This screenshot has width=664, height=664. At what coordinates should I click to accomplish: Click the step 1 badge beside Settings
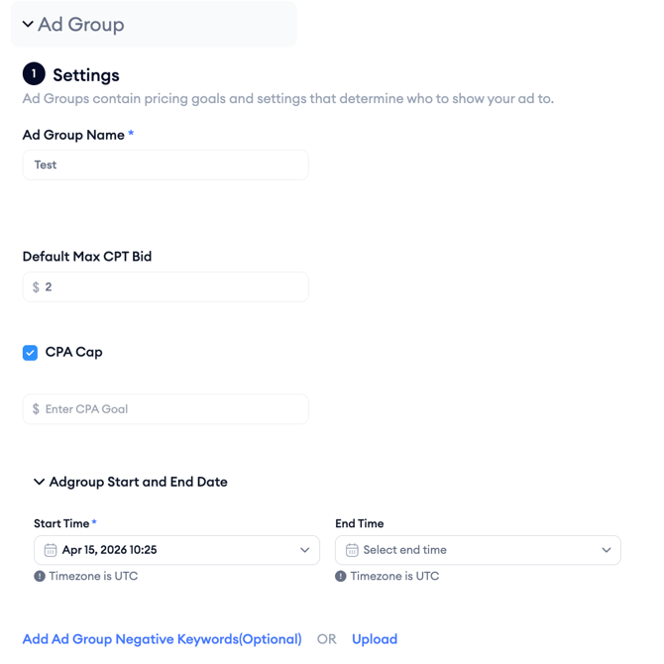pos(34,74)
